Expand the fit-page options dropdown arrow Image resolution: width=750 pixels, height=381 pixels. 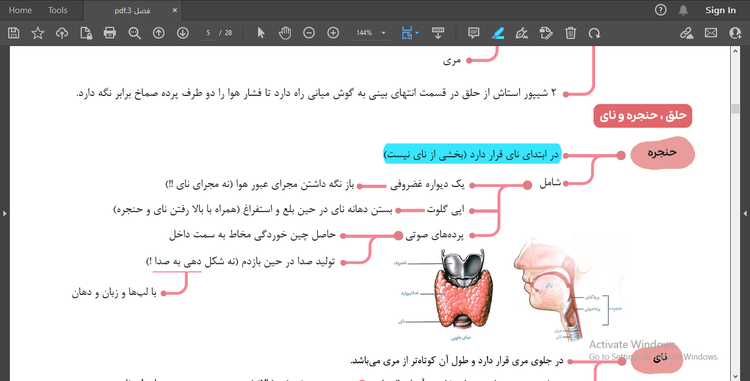tap(417, 33)
